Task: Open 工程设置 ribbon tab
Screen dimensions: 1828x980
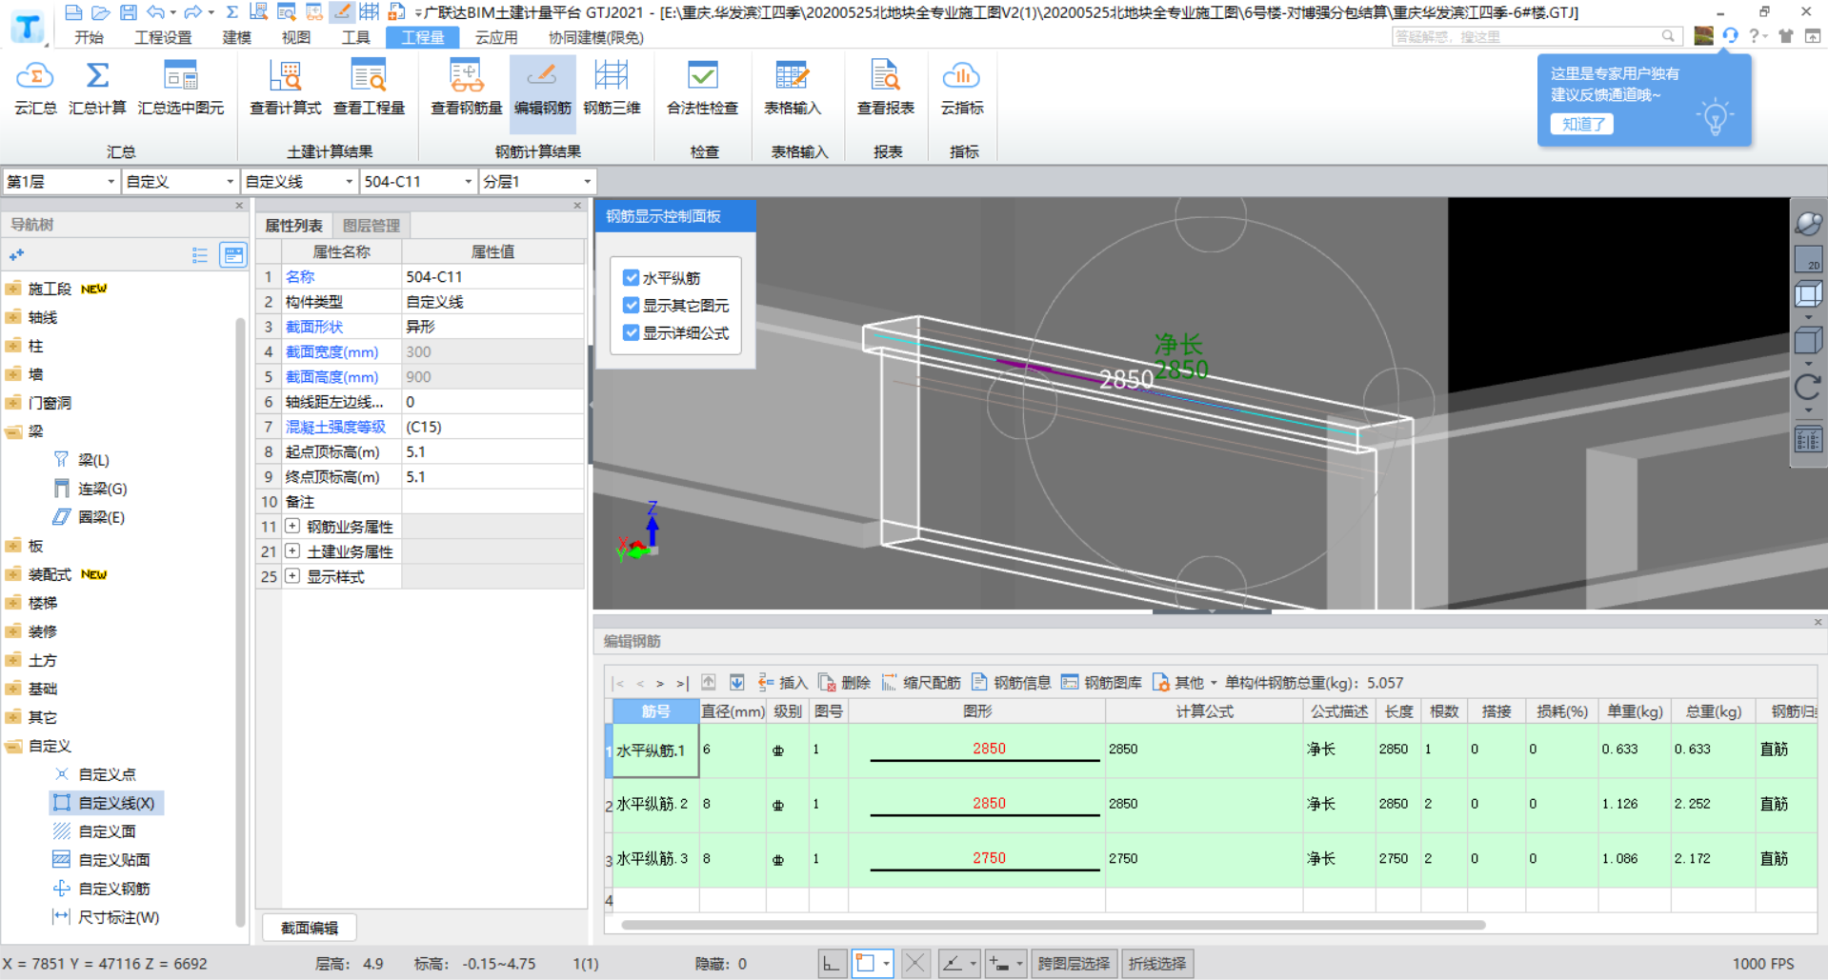Action: tap(163, 37)
